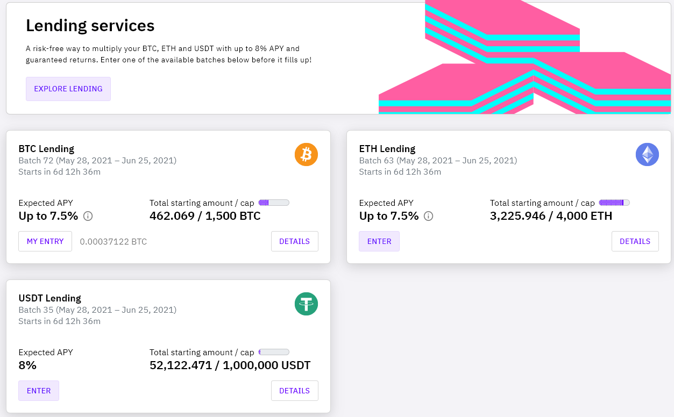Enter the USDT Lending batch
This screenshot has width=674, height=417.
39,391
